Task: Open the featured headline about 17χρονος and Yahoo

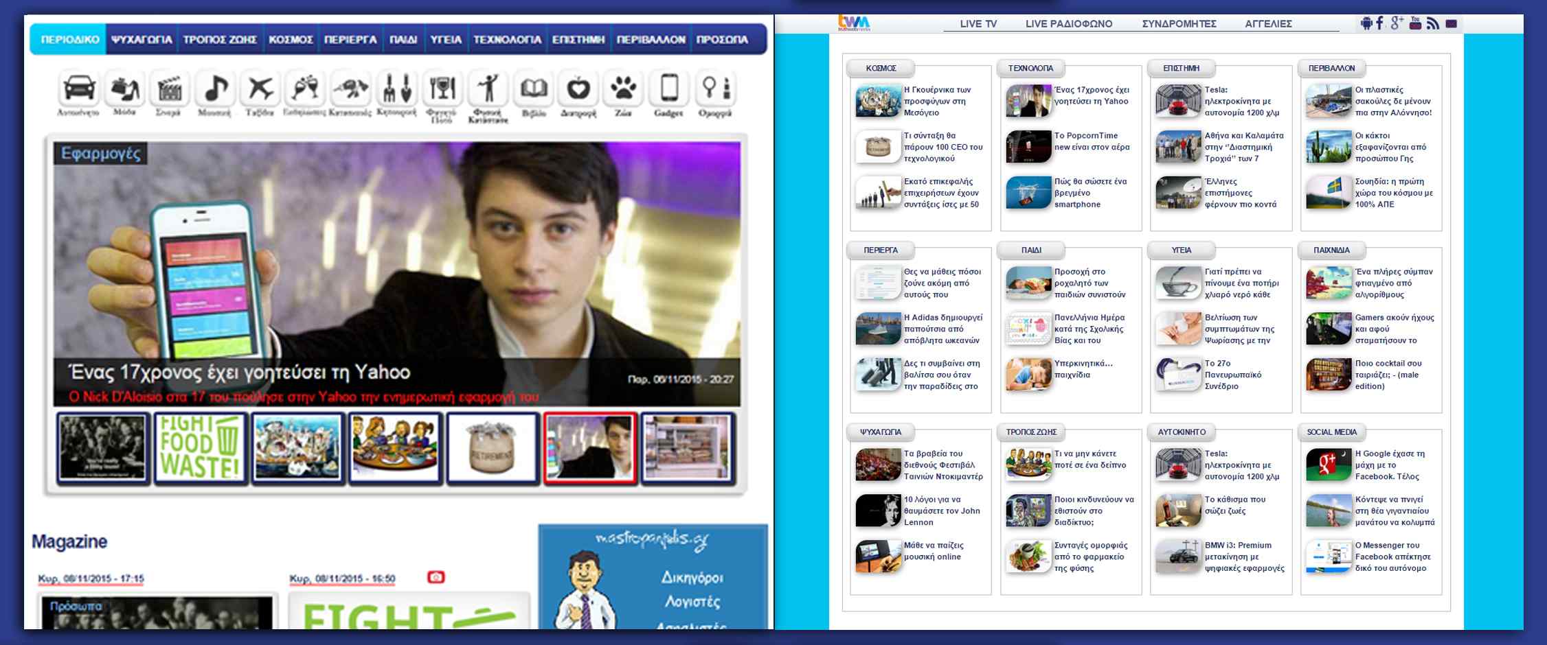Action: pos(240,373)
